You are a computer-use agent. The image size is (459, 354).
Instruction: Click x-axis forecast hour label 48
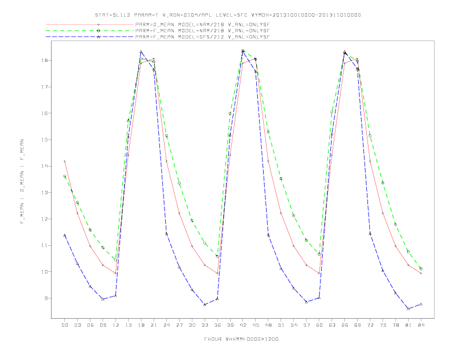pyautogui.click(x=268, y=325)
